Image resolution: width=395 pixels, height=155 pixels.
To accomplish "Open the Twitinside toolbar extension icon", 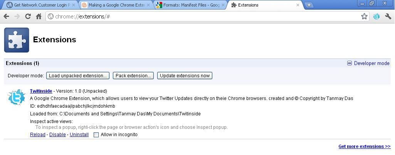I will (377, 17).
